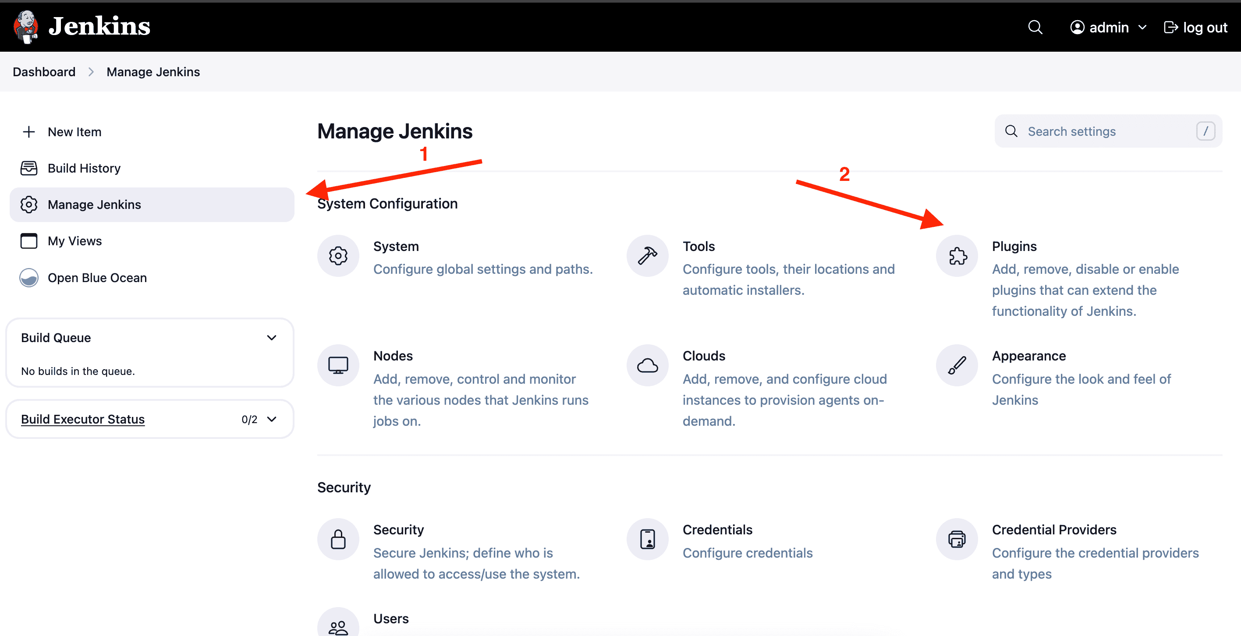Click the Tools hammer icon
Viewport: 1241px width, 636px height.
pyautogui.click(x=648, y=256)
